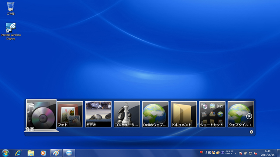
Task: Select the ごみ箱 recycle bin desktop icon
Action: [x=10, y=8]
